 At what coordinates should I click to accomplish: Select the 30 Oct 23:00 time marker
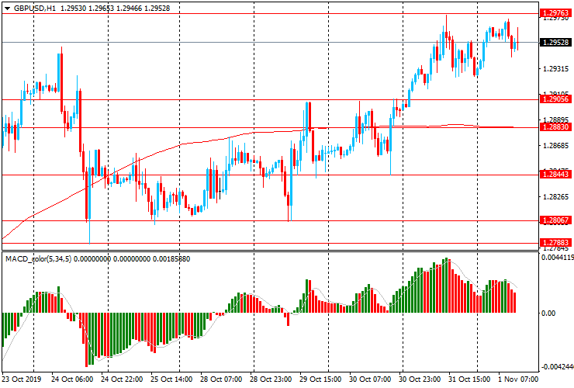point(420,379)
